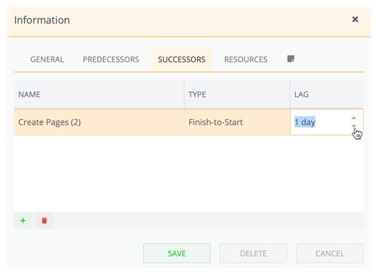Go to the Resources tab
Image resolution: width=376 pixels, height=274 pixels.
[246, 59]
